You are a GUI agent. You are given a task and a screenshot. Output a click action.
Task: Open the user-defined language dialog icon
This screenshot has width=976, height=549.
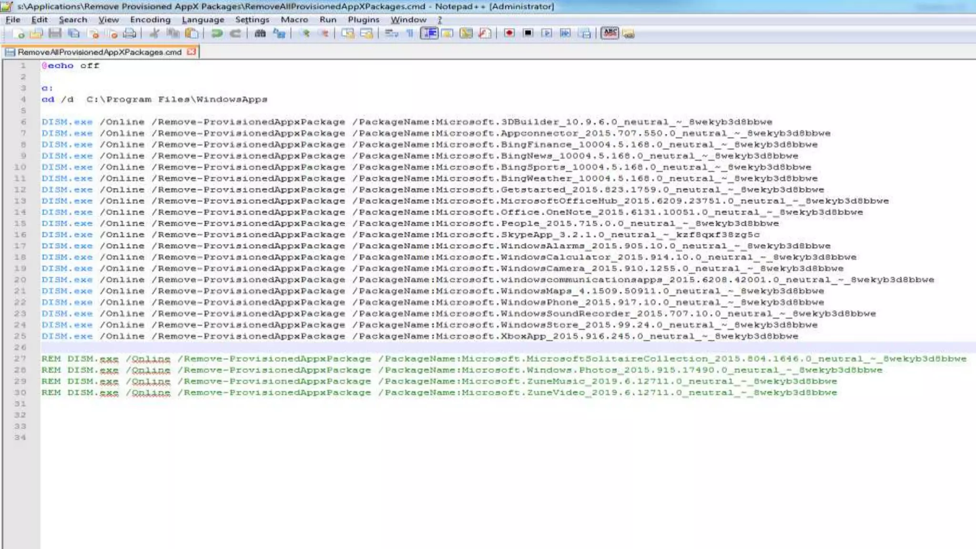(x=447, y=33)
